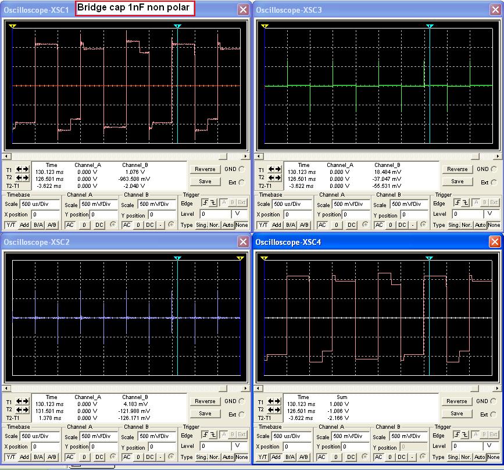Enable GND radio in Oscilloscope-XSC1
504x470 pixels.
(241, 169)
